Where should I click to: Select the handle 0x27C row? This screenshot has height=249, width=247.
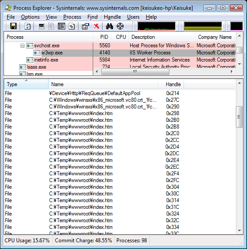coord(120,100)
